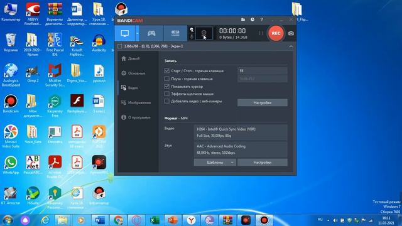Open Windows Start button
This screenshot has width=402, height=226.
[x=8, y=220]
